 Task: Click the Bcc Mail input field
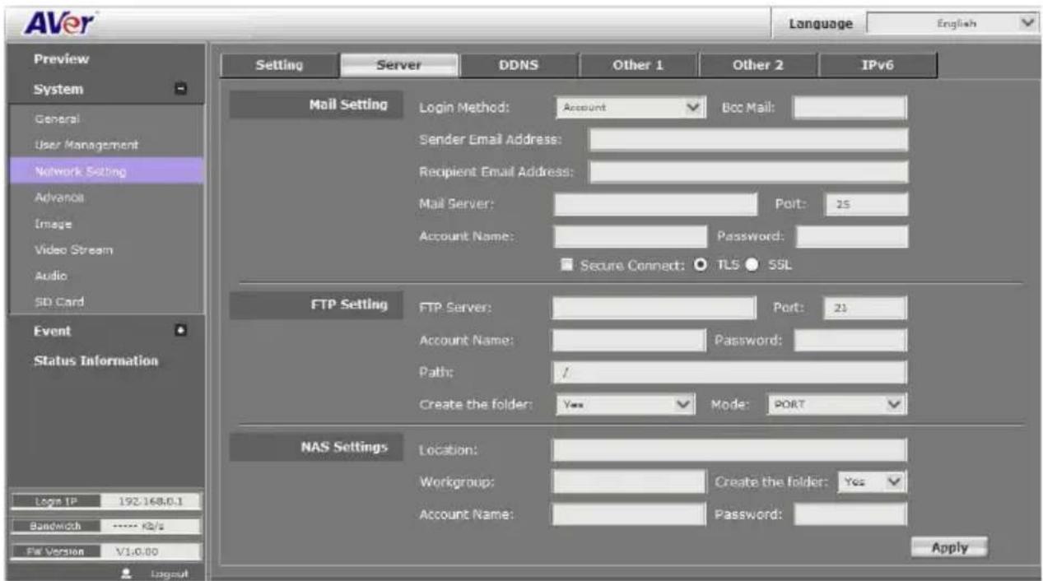click(x=850, y=108)
